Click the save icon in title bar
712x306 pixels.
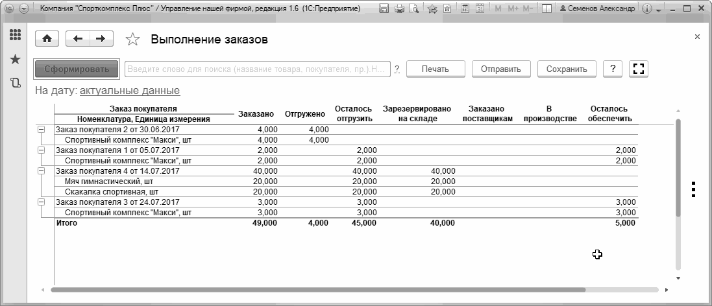tap(384, 8)
